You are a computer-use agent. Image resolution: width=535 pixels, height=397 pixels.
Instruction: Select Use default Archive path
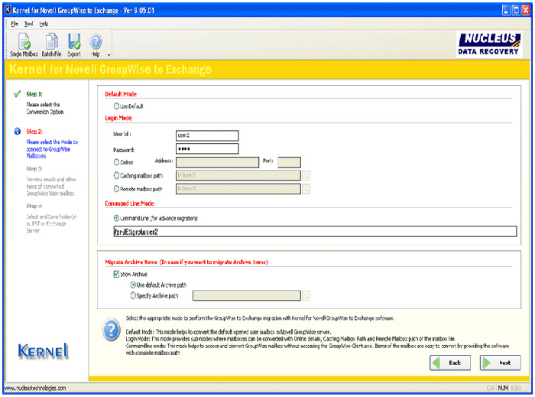tap(133, 285)
